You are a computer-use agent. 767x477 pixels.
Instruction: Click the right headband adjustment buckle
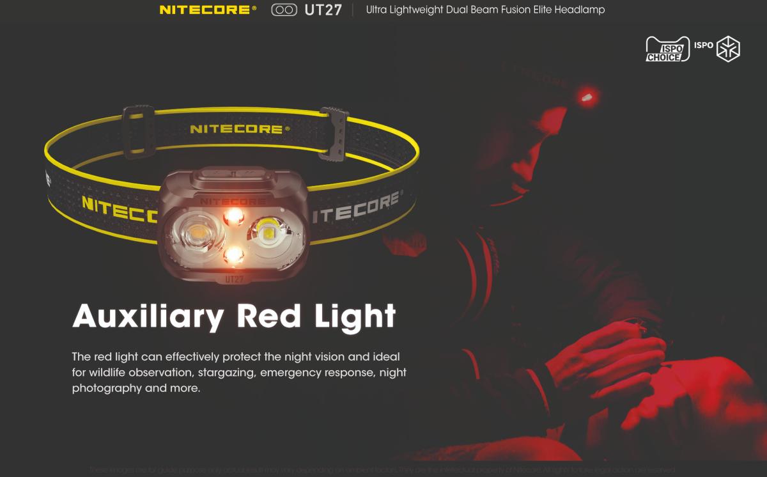click(335, 132)
